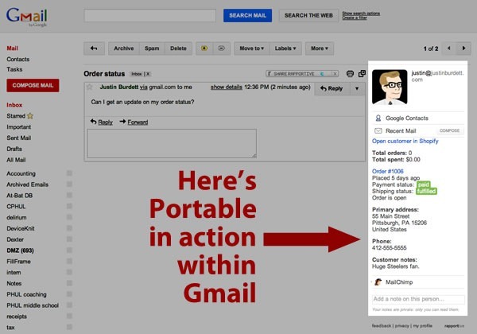Click Search the Web button
This screenshot has width=477, height=334.
click(308, 16)
